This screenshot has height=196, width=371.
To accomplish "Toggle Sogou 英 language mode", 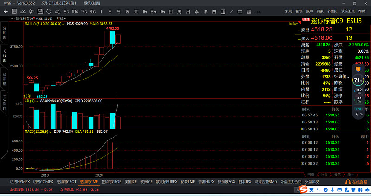I will (x=312, y=190).
